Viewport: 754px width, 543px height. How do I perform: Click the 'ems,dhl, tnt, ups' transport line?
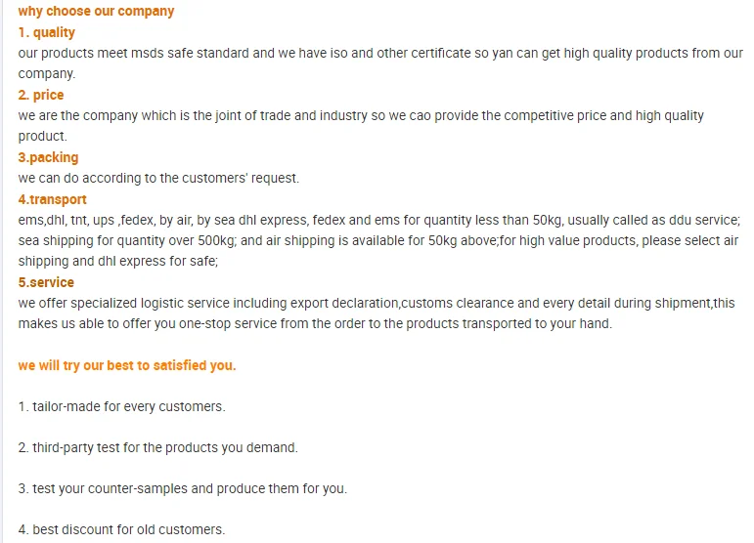click(378, 220)
